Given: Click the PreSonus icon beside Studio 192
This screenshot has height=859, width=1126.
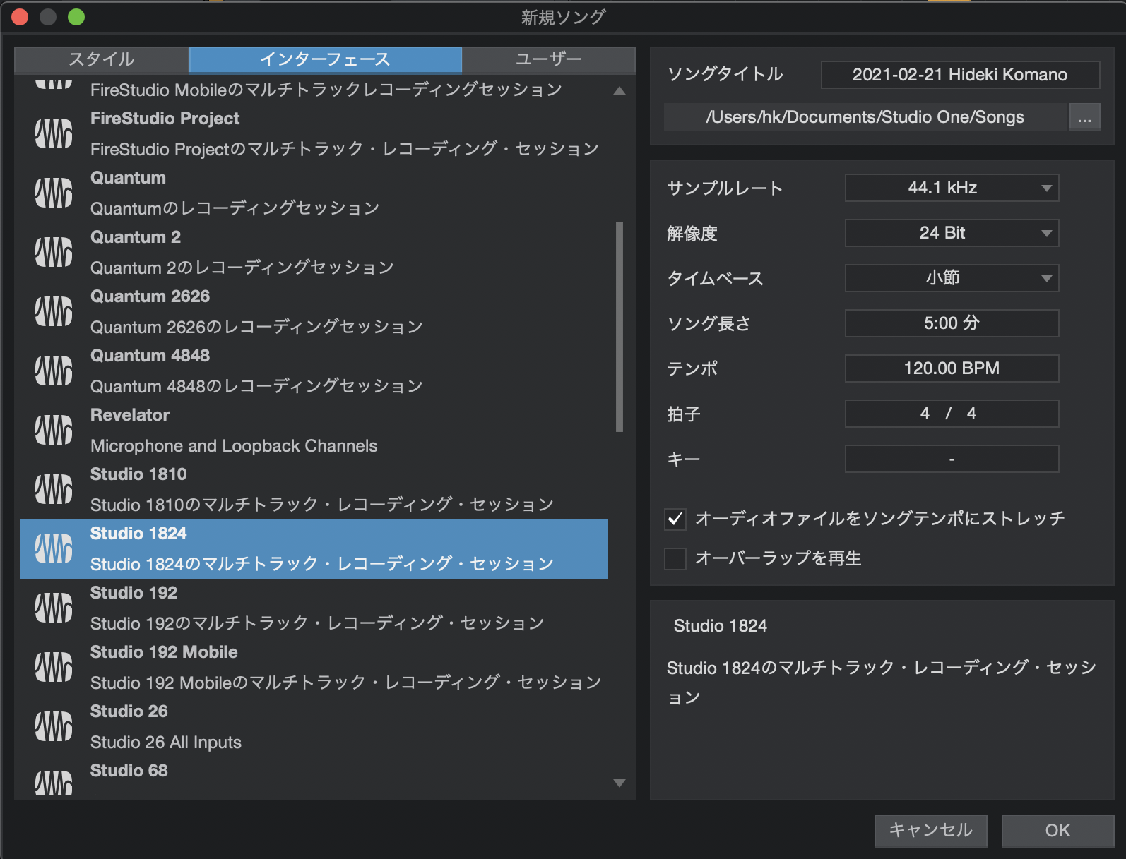Looking at the screenshot, I should pyautogui.click(x=54, y=608).
